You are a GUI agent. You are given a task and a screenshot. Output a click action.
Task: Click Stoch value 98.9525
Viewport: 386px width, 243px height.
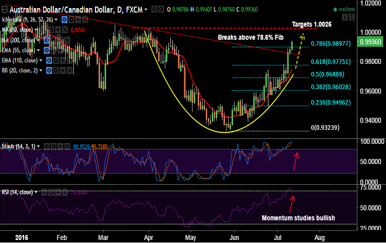pyautogui.click(x=81, y=147)
